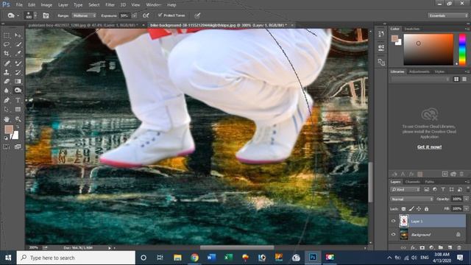Click the 'Get it now!' link
This screenshot has width=471, height=265.
(429, 147)
